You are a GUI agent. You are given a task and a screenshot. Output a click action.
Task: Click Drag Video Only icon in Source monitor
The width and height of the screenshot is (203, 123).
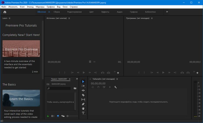coord(90,62)
